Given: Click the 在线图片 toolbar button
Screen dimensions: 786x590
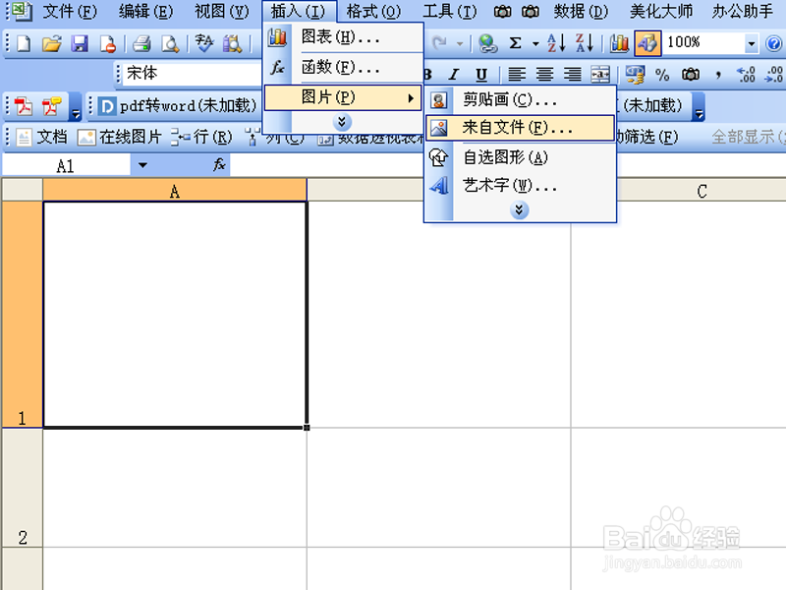Looking at the screenshot, I should [119, 137].
